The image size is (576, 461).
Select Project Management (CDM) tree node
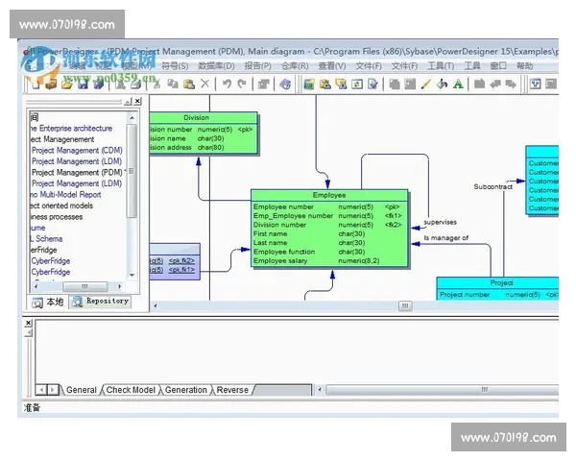pyautogui.click(x=77, y=151)
